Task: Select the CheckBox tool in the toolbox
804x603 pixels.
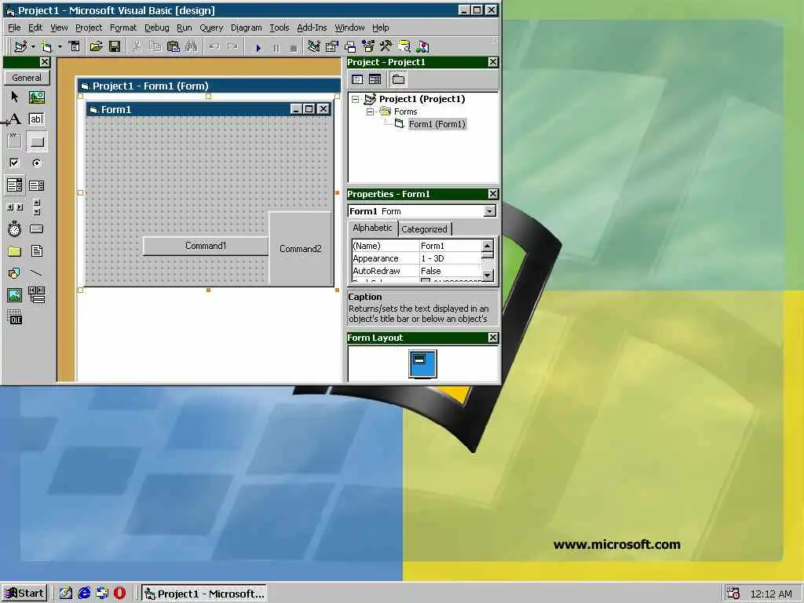Action: pos(14,163)
